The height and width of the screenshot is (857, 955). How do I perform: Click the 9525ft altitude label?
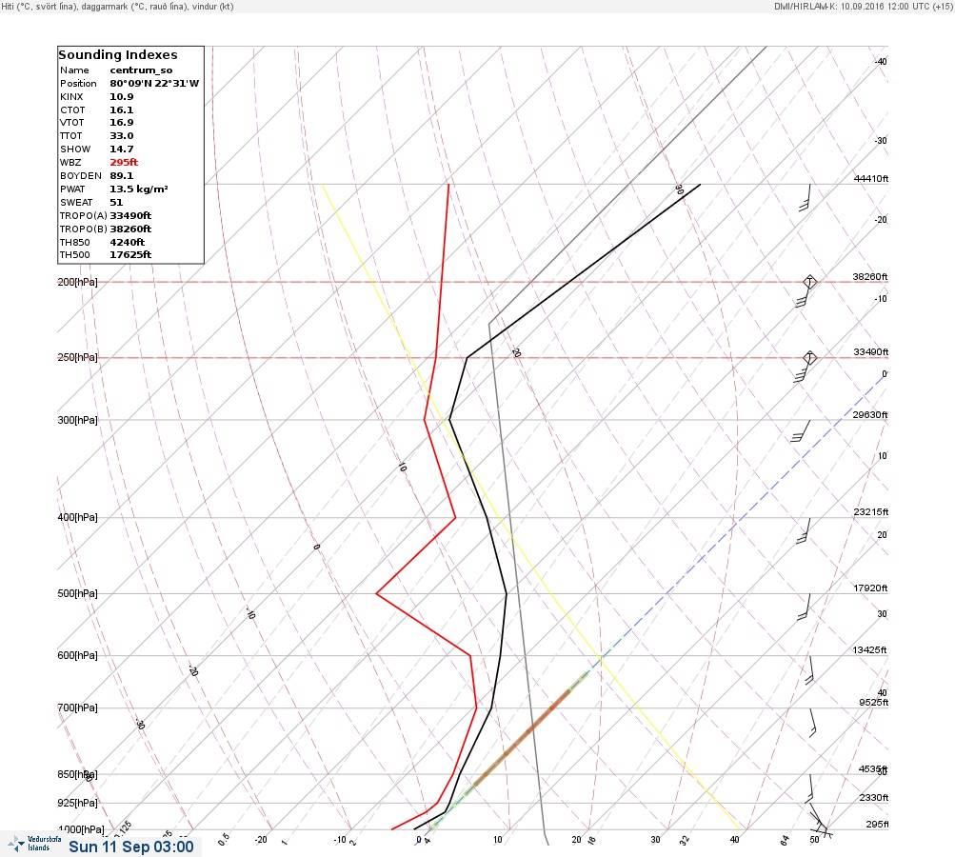tap(873, 703)
